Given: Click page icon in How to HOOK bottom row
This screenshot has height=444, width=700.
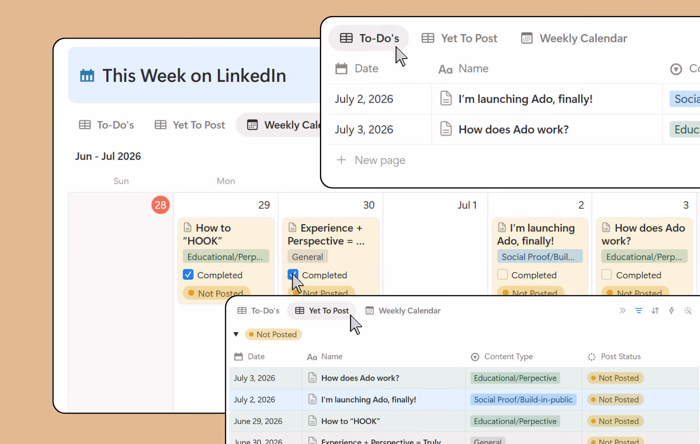Looking at the screenshot, I should click(x=313, y=421).
